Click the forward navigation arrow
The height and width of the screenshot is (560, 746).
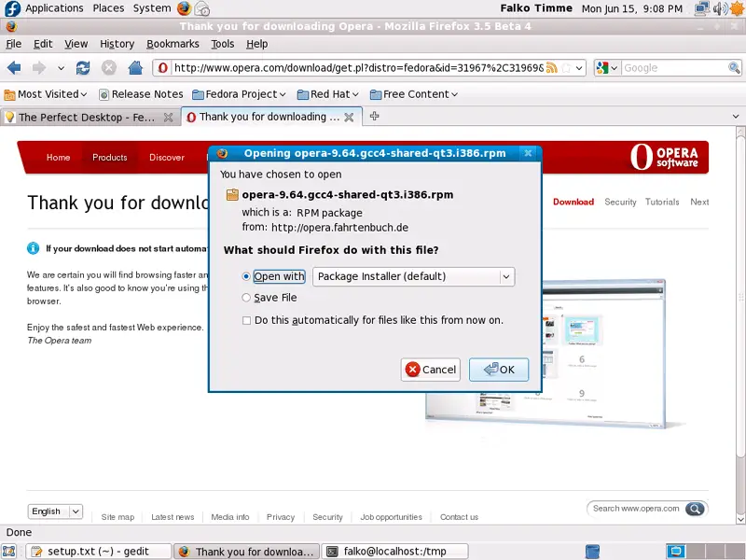[39, 67]
